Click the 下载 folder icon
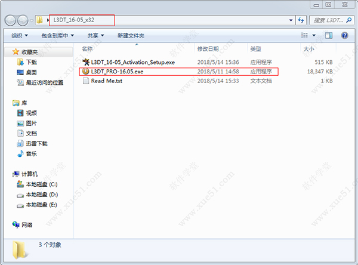 point(20,62)
